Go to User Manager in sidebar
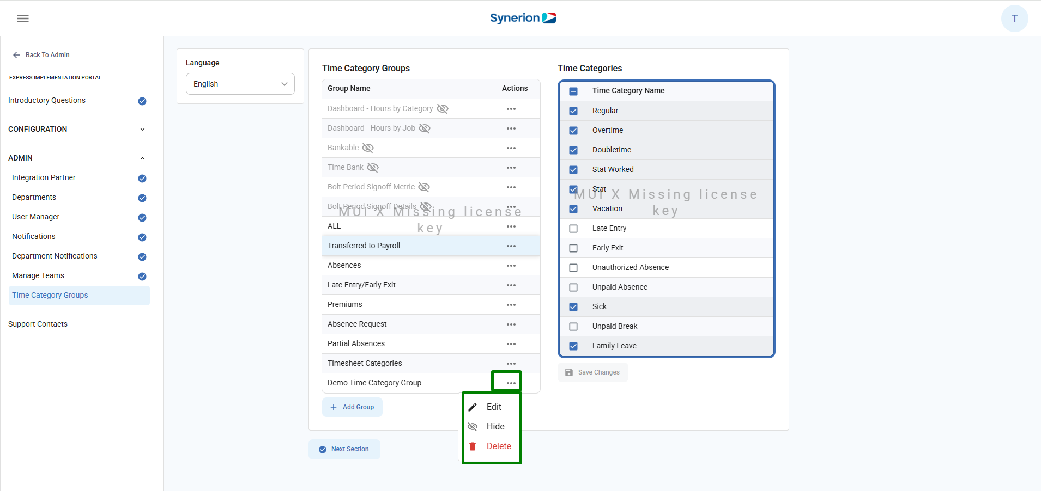 click(x=36, y=217)
